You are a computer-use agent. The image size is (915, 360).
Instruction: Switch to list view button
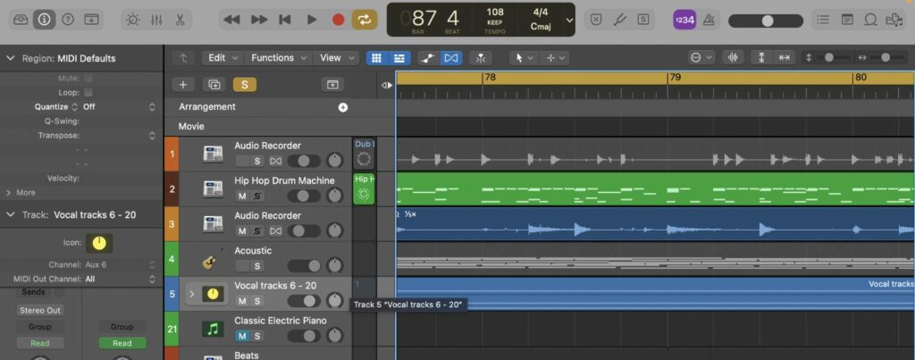[x=399, y=58]
